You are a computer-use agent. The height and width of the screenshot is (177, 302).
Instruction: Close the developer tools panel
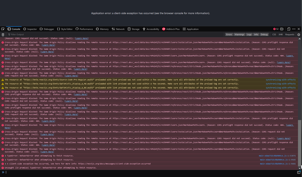(x=299, y=29)
